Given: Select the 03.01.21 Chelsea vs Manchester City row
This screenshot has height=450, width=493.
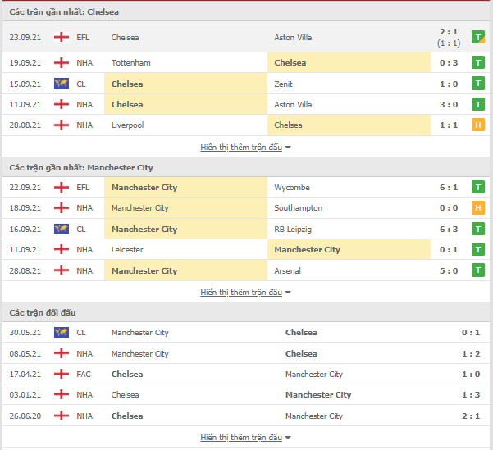Looking at the screenshot, I should pyautogui.click(x=246, y=395).
